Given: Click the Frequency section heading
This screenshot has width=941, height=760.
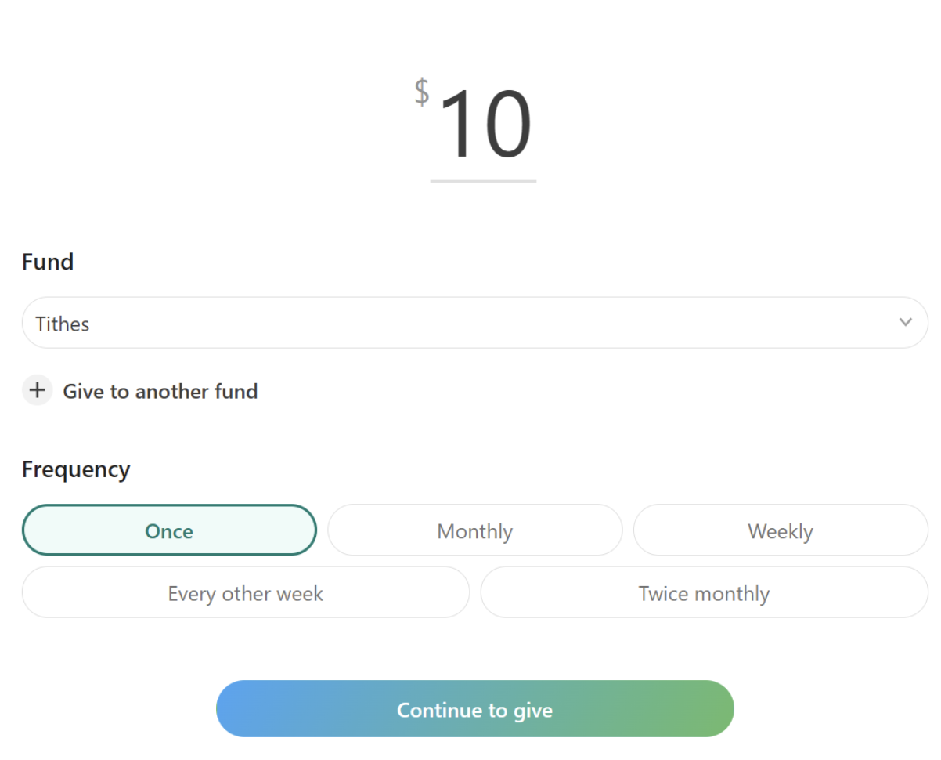Looking at the screenshot, I should (76, 469).
